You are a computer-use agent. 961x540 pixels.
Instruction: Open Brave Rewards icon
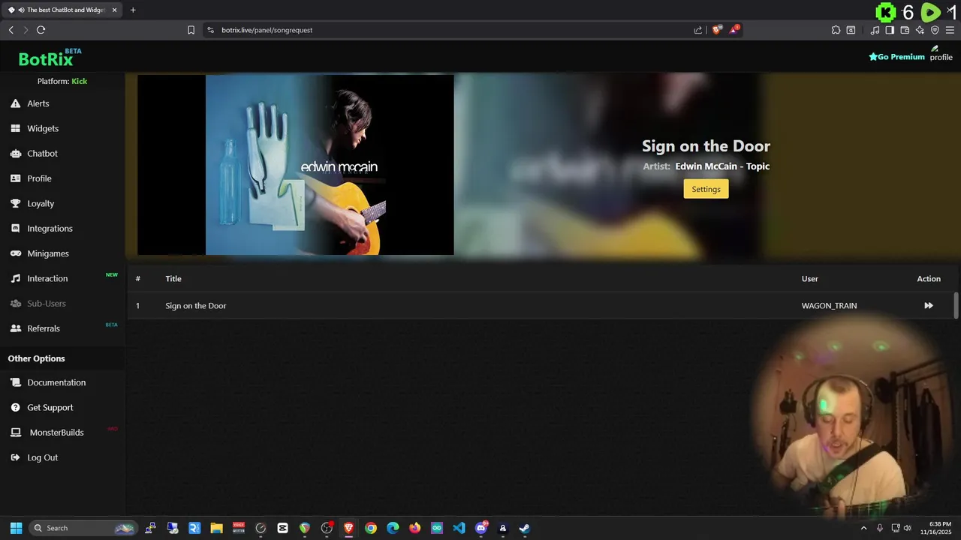(734, 30)
